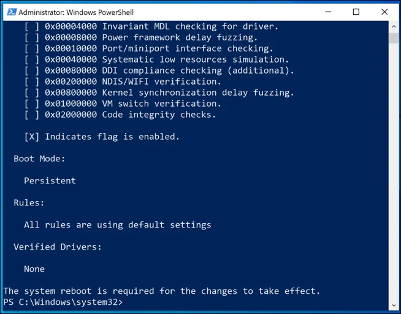This screenshot has height=314, width=401.
Task: Click the brackets beside Code integrity checks
Action: (x=32, y=115)
